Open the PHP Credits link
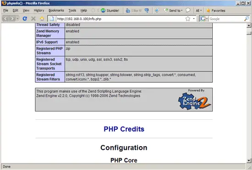 click(x=124, y=129)
